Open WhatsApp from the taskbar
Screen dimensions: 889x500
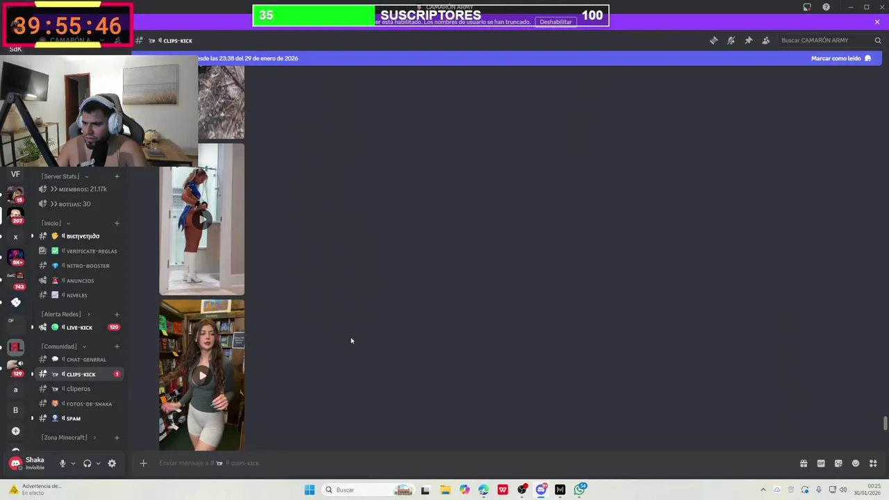[x=579, y=490]
